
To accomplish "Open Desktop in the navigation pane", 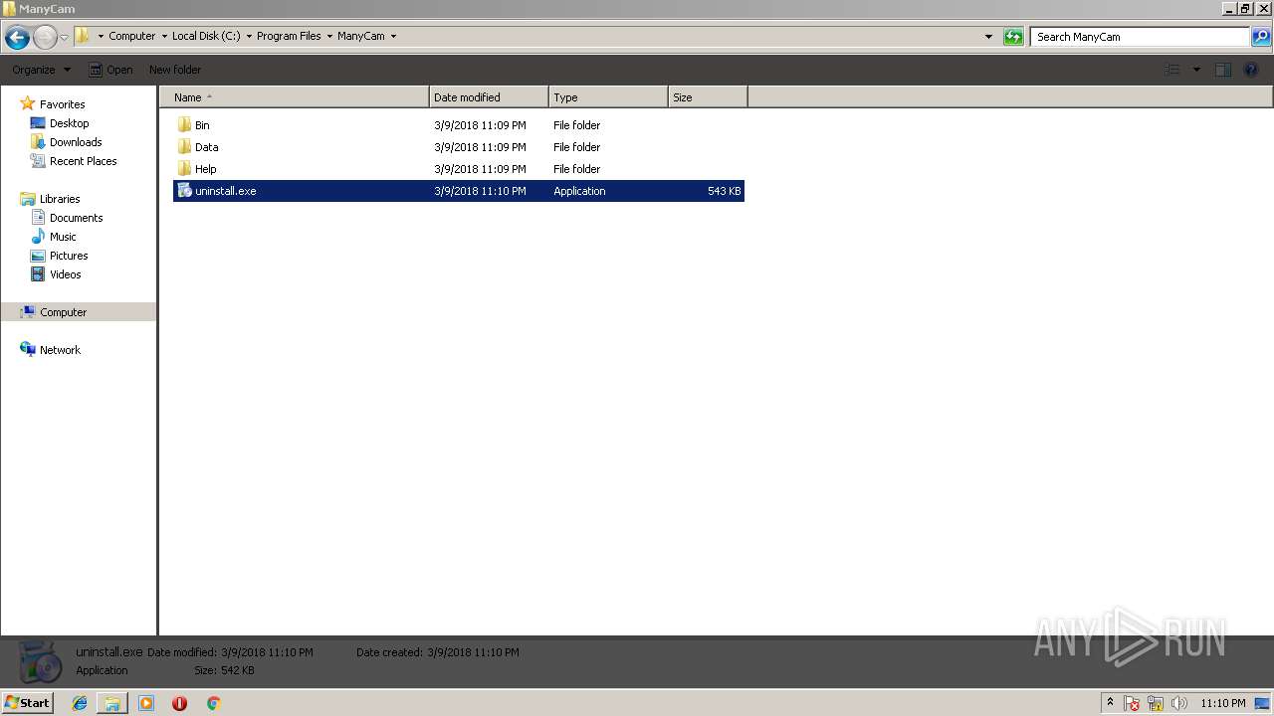I will pyautogui.click(x=69, y=123).
